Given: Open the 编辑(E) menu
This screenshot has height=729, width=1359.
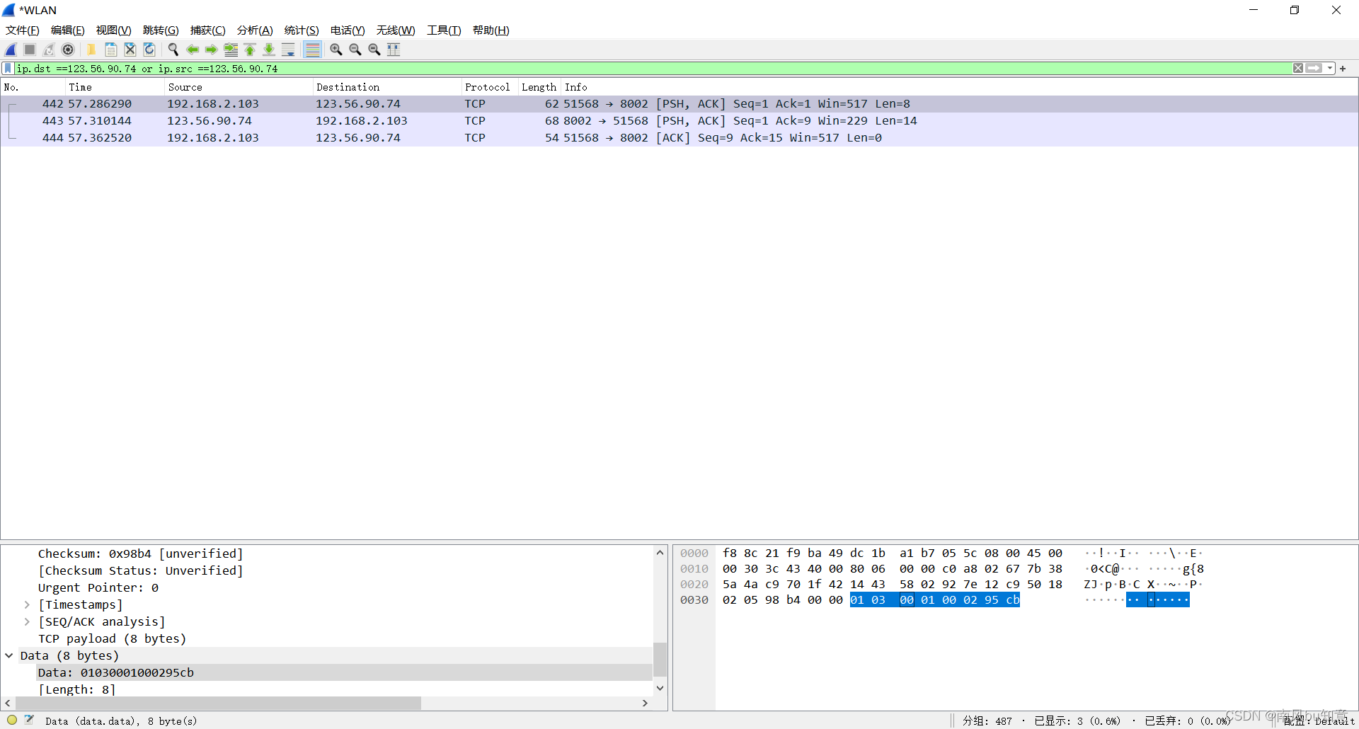Looking at the screenshot, I should 68,30.
